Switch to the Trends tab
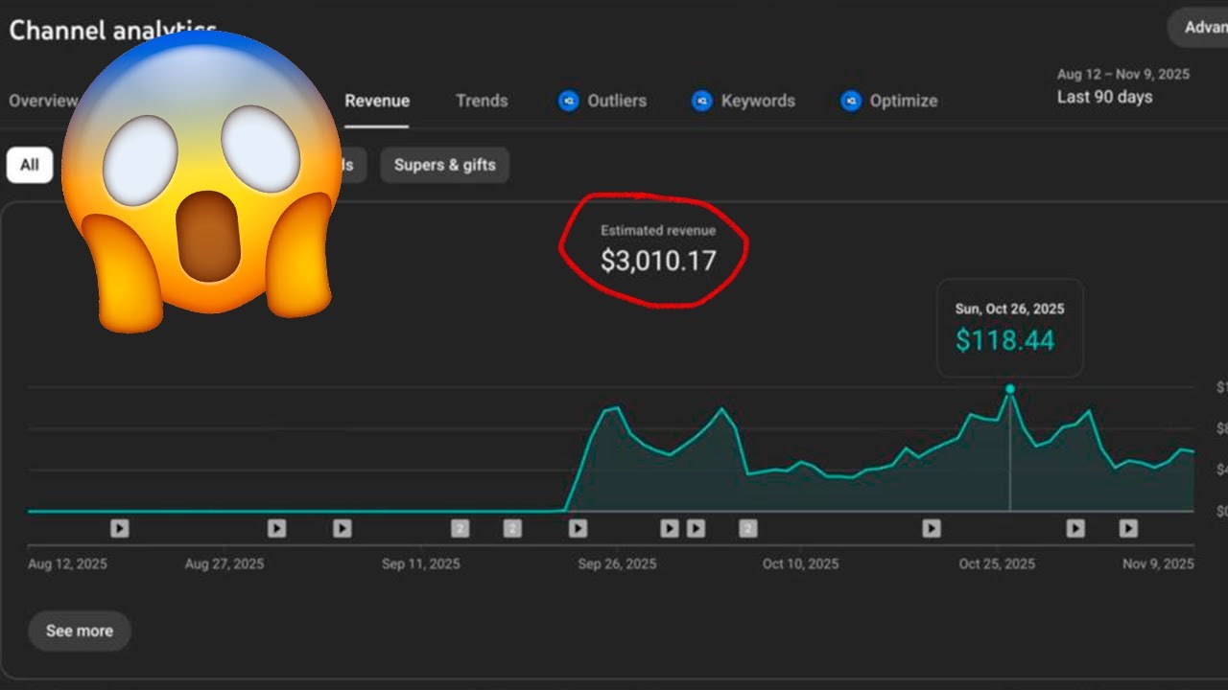1228x690 pixels. tap(482, 101)
